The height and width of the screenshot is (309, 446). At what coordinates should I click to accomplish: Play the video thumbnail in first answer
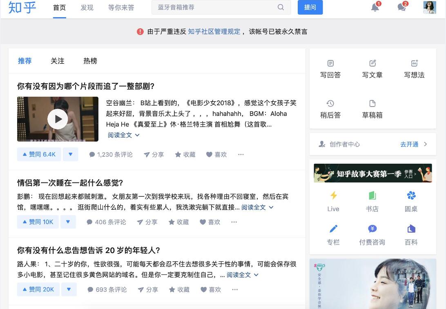click(x=58, y=119)
